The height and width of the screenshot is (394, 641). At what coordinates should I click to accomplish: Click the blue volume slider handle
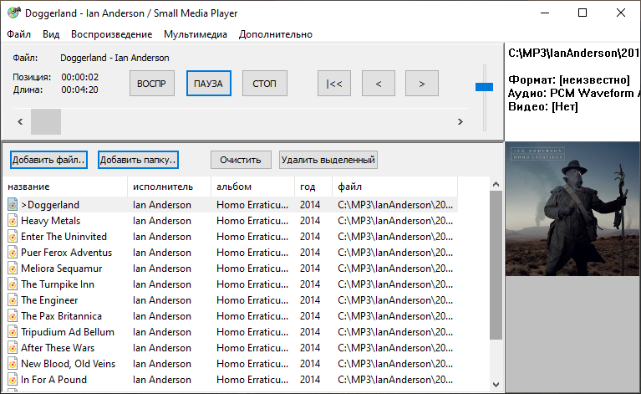[484, 87]
